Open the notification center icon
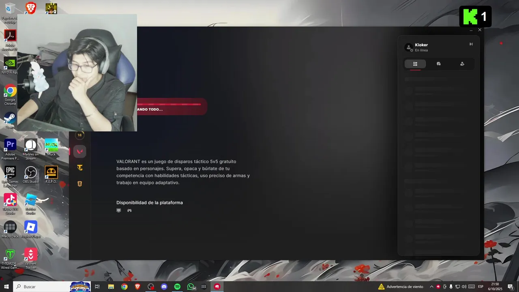Image resolution: width=519 pixels, height=292 pixels. (510, 287)
